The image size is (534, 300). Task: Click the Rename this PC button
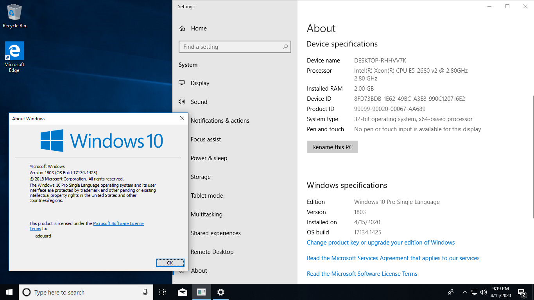332,147
